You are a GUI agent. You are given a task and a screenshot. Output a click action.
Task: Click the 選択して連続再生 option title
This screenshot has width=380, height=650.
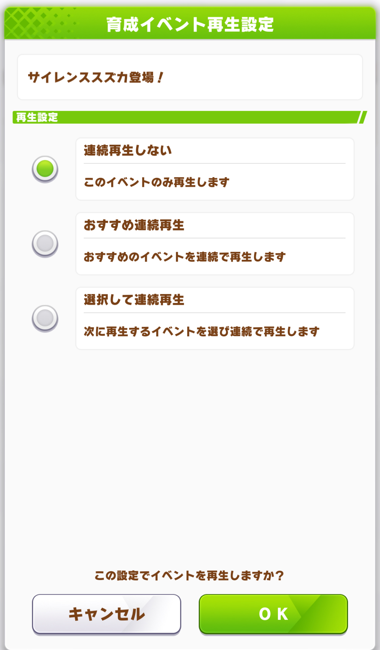tap(134, 300)
